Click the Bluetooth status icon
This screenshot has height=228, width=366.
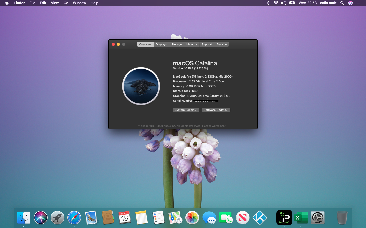pyautogui.click(x=268, y=3)
